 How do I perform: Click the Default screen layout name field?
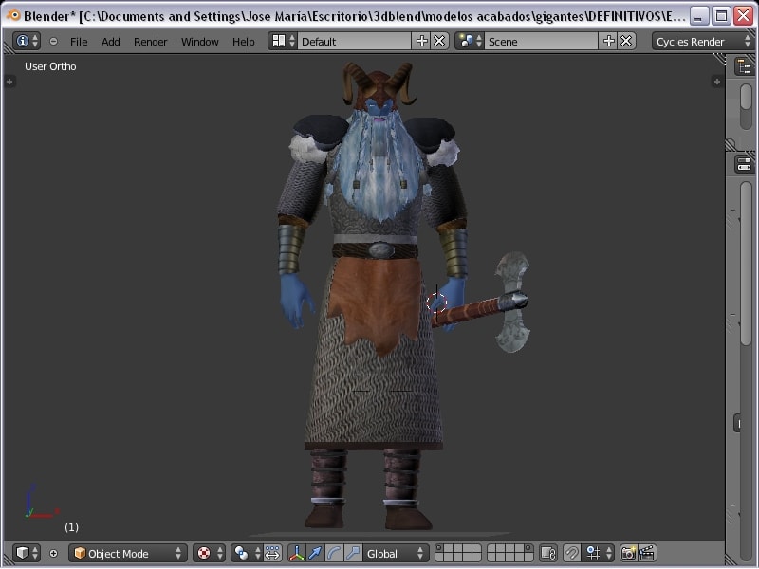click(x=354, y=41)
